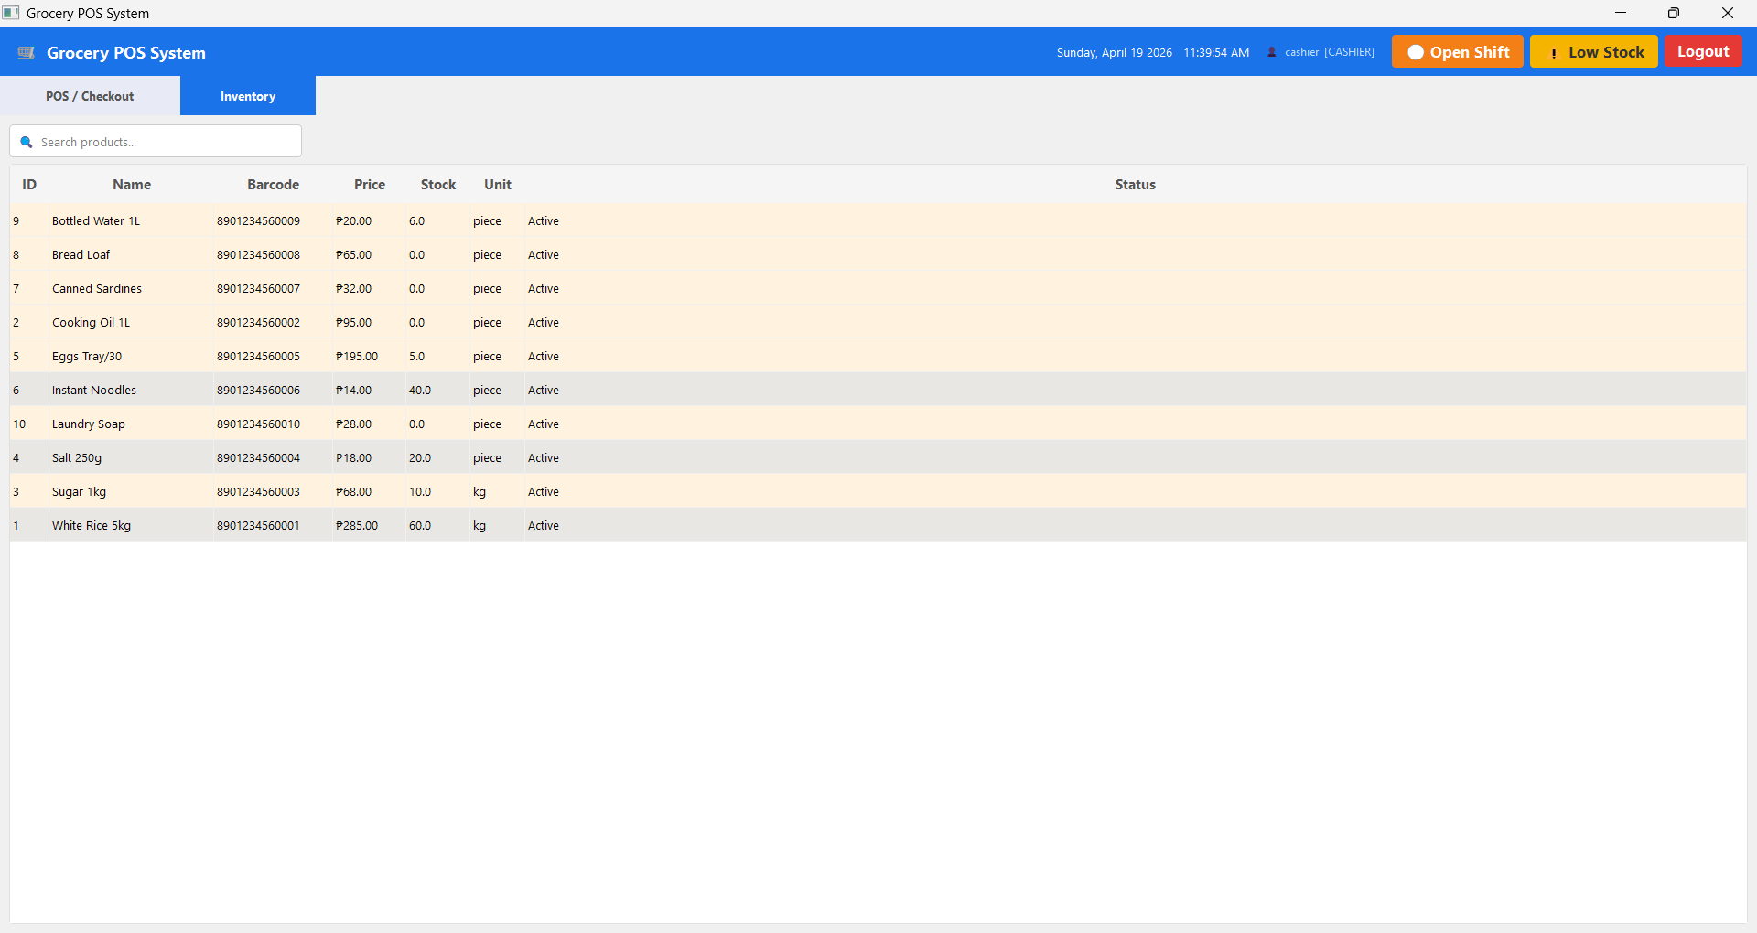
Task: Click the 5.0 stock value for Eggs Tray
Action: (416, 357)
